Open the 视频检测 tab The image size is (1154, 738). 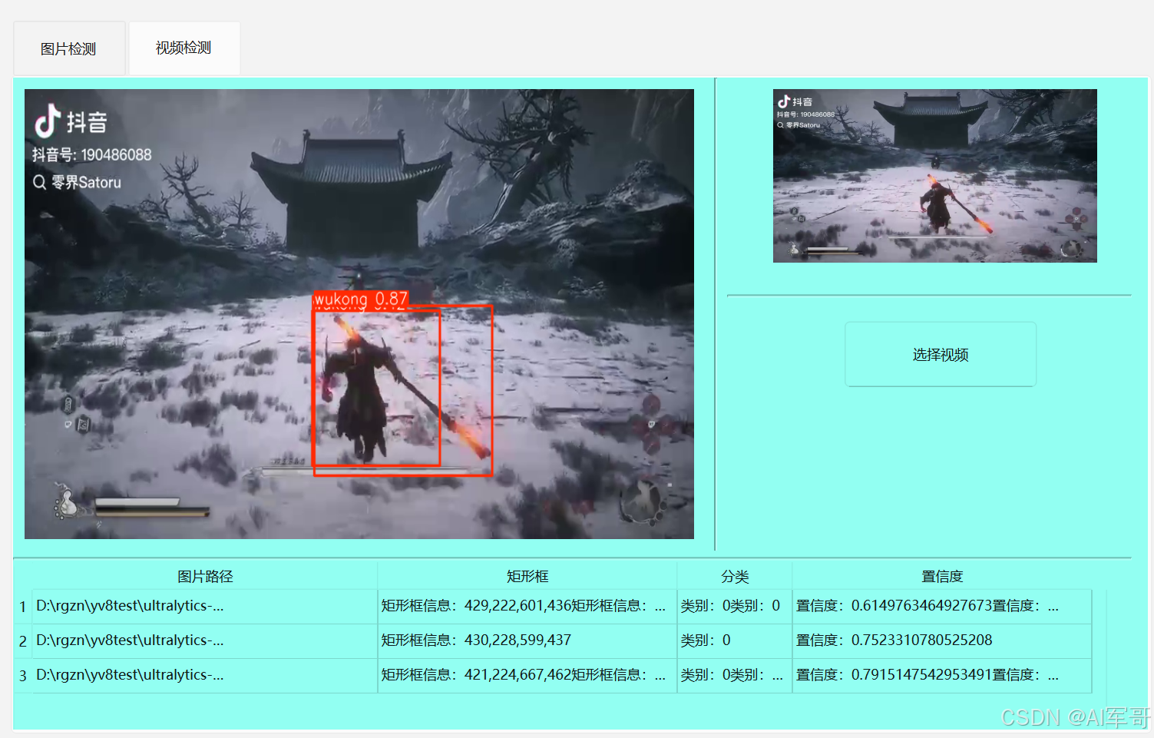point(184,48)
